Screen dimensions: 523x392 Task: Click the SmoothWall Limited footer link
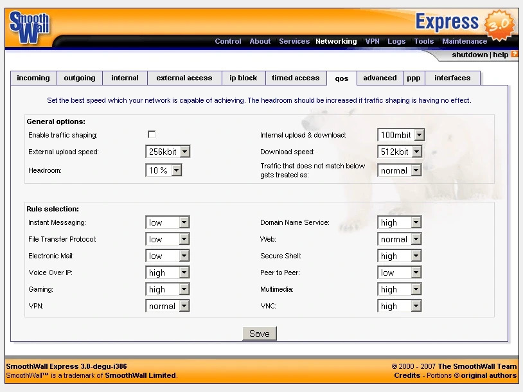141,375
